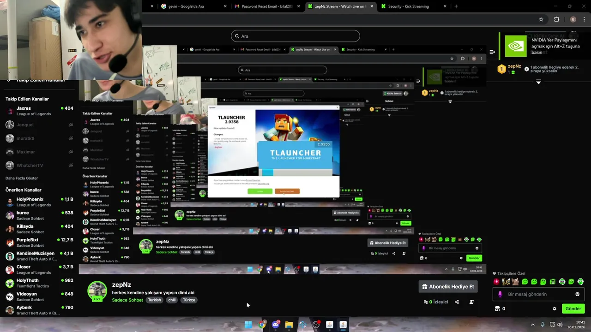Viewport: 591px width, 332px height.
Task: Open Jenguel offline channel in sidebar
Action: point(39,125)
